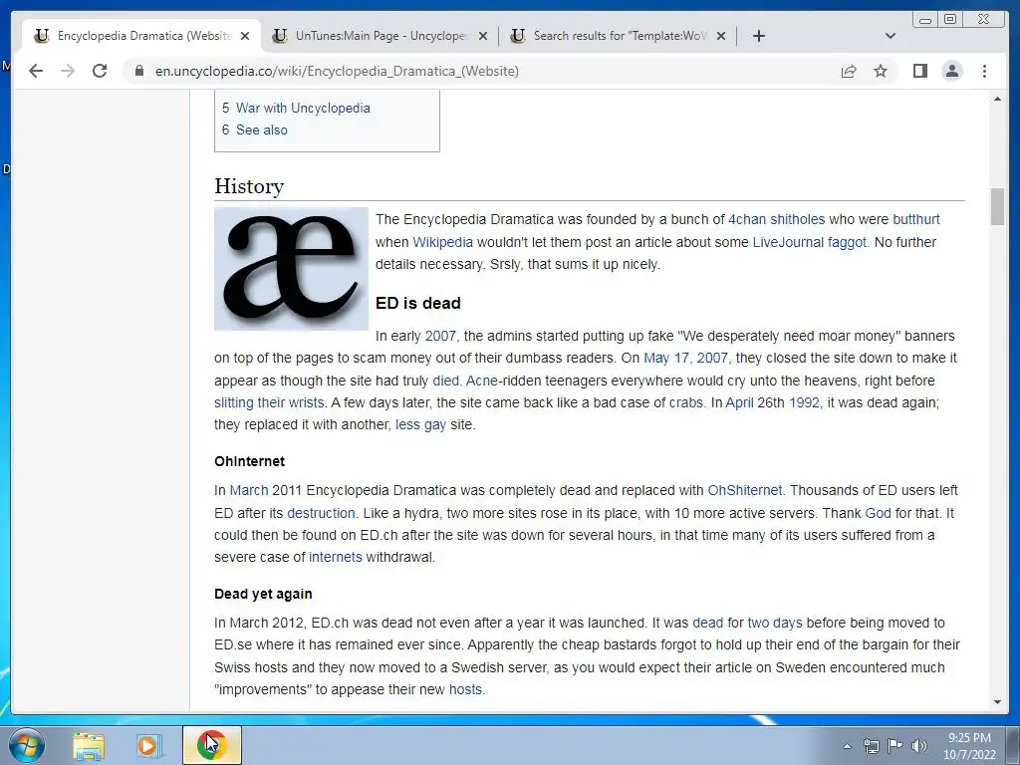Click the ae logo image
This screenshot has height=765, width=1020.
(291, 269)
